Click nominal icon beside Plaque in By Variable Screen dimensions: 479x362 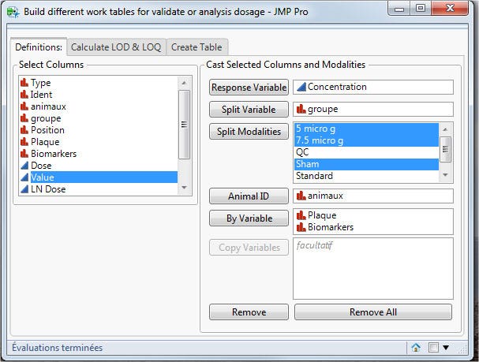click(x=301, y=215)
